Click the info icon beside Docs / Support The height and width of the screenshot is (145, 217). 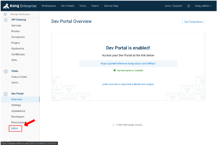189,6
